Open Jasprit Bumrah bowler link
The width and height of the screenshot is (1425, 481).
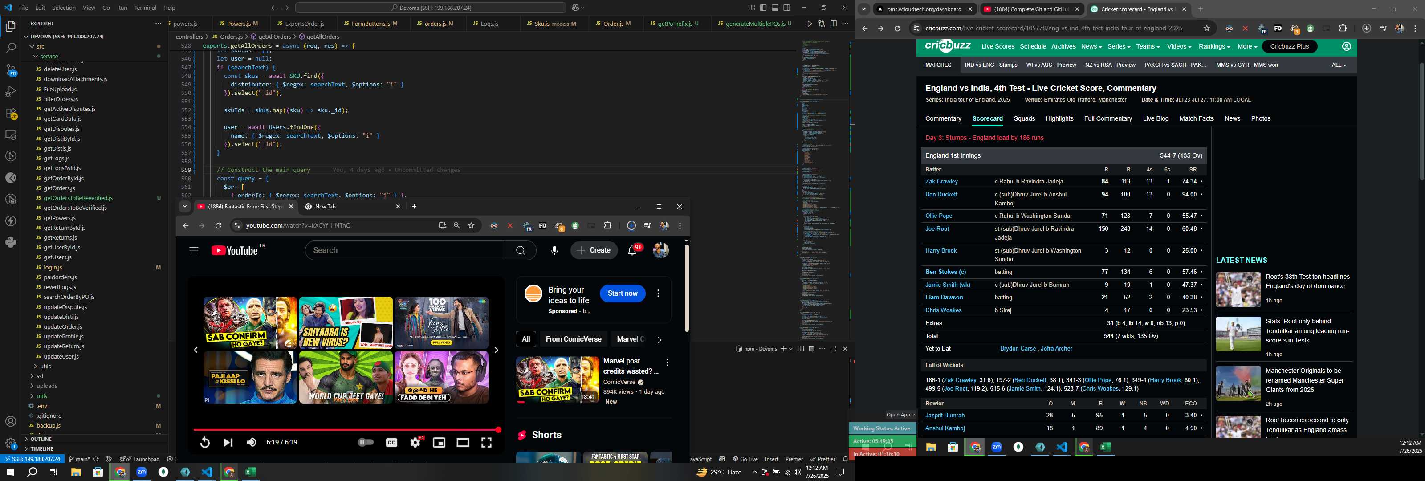pyautogui.click(x=944, y=415)
